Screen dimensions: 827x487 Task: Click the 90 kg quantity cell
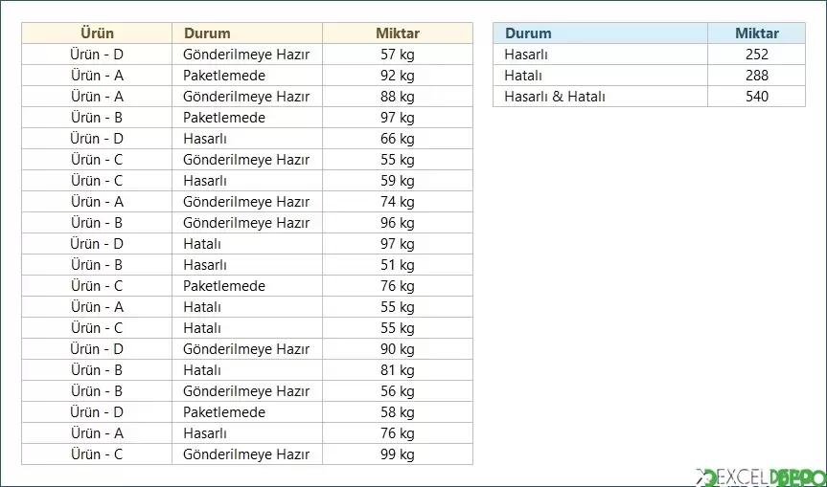tap(398, 349)
